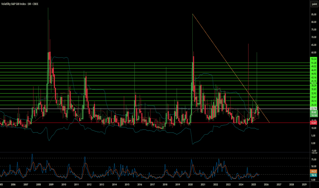Click the 65.00 price axis tick
This screenshot has width=319, height=188.
(x=314, y=45)
